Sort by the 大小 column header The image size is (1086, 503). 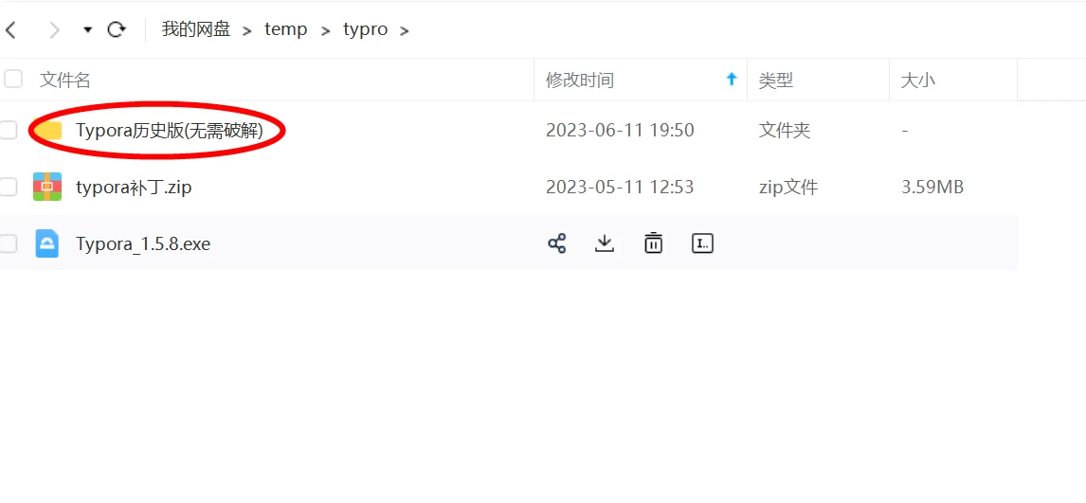point(918,81)
